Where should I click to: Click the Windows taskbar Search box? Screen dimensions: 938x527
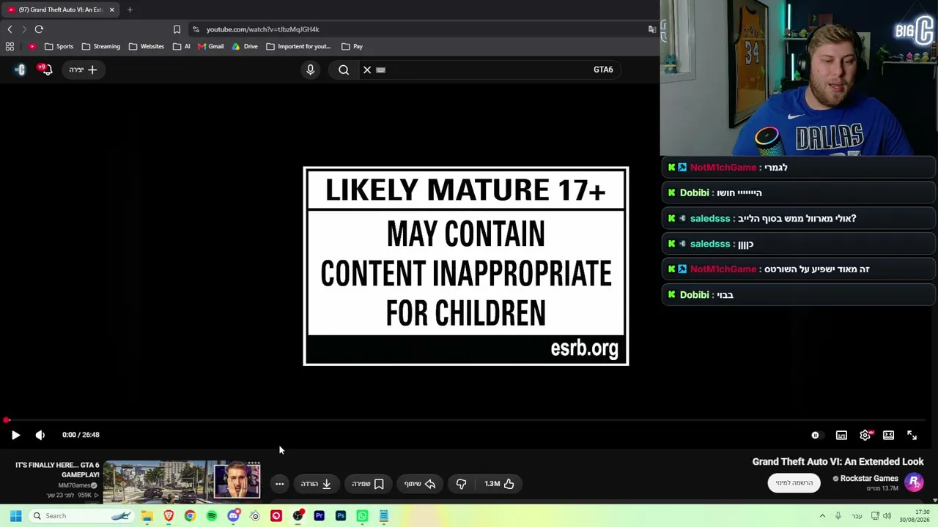click(81, 516)
